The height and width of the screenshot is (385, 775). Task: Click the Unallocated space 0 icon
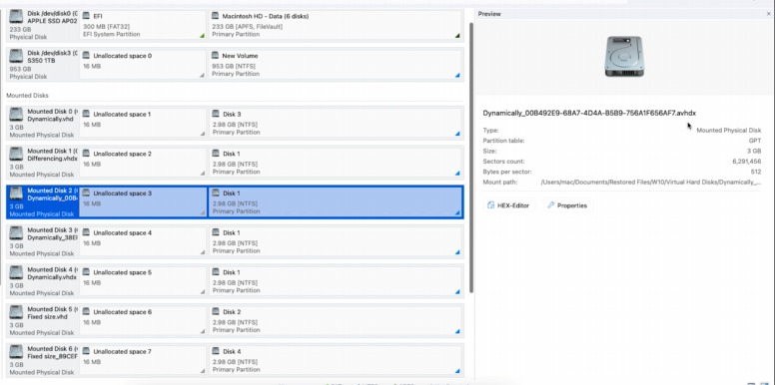[86, 56]
